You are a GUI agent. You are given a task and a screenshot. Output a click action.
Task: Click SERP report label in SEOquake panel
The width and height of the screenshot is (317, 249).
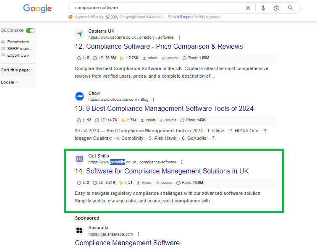[x=19, y=49]
